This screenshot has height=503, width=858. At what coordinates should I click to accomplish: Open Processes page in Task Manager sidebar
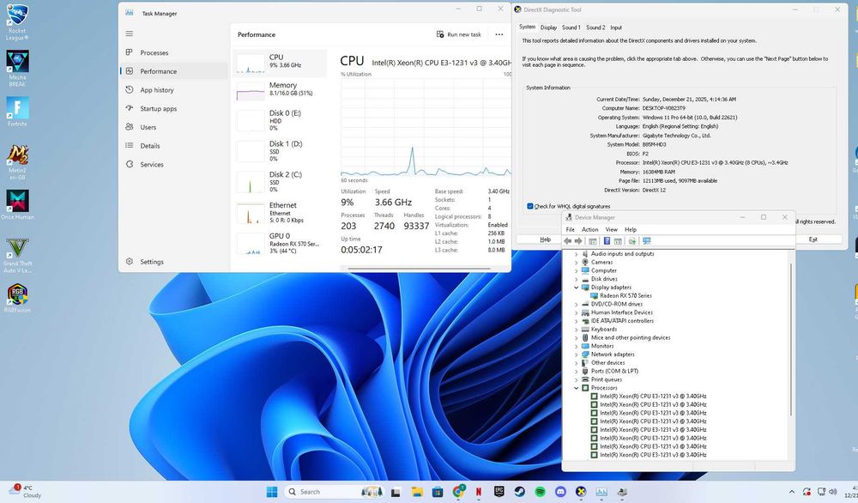[173, 52]
